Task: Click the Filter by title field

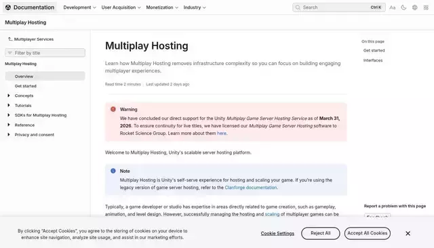Action: [45, 53]
